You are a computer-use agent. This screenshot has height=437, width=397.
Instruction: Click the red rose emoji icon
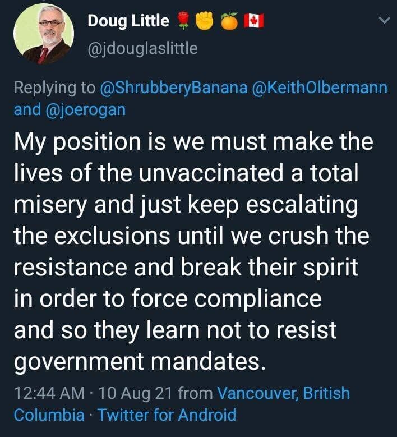183,21
